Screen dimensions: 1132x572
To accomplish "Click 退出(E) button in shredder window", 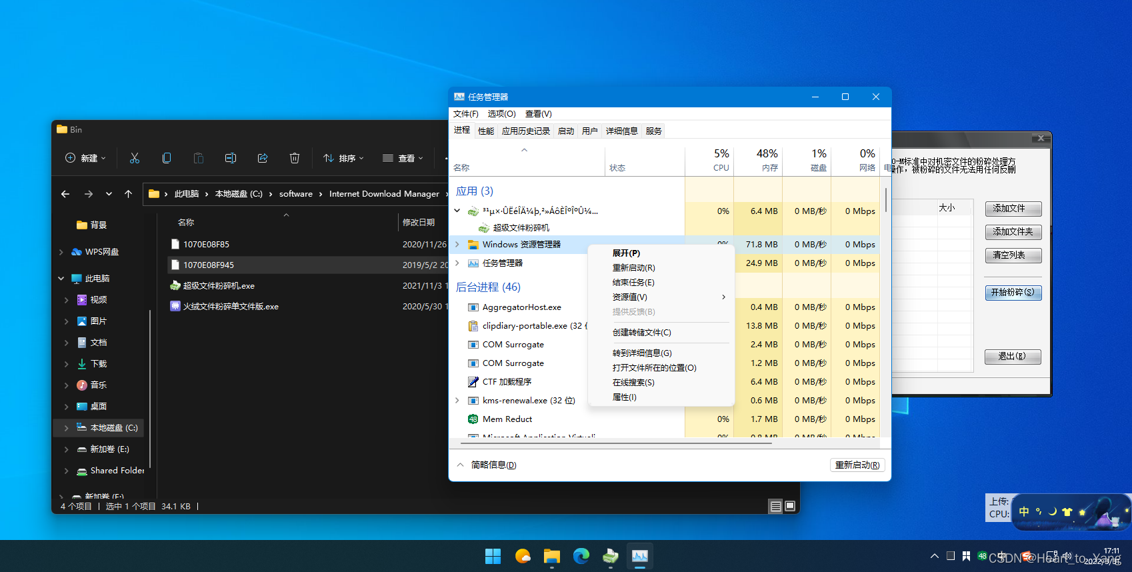I will coord(1013,357).
